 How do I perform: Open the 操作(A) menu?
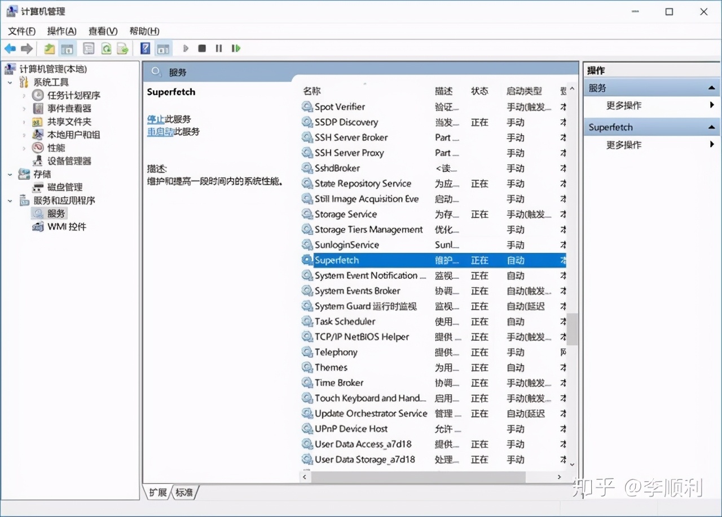(61, 31)
